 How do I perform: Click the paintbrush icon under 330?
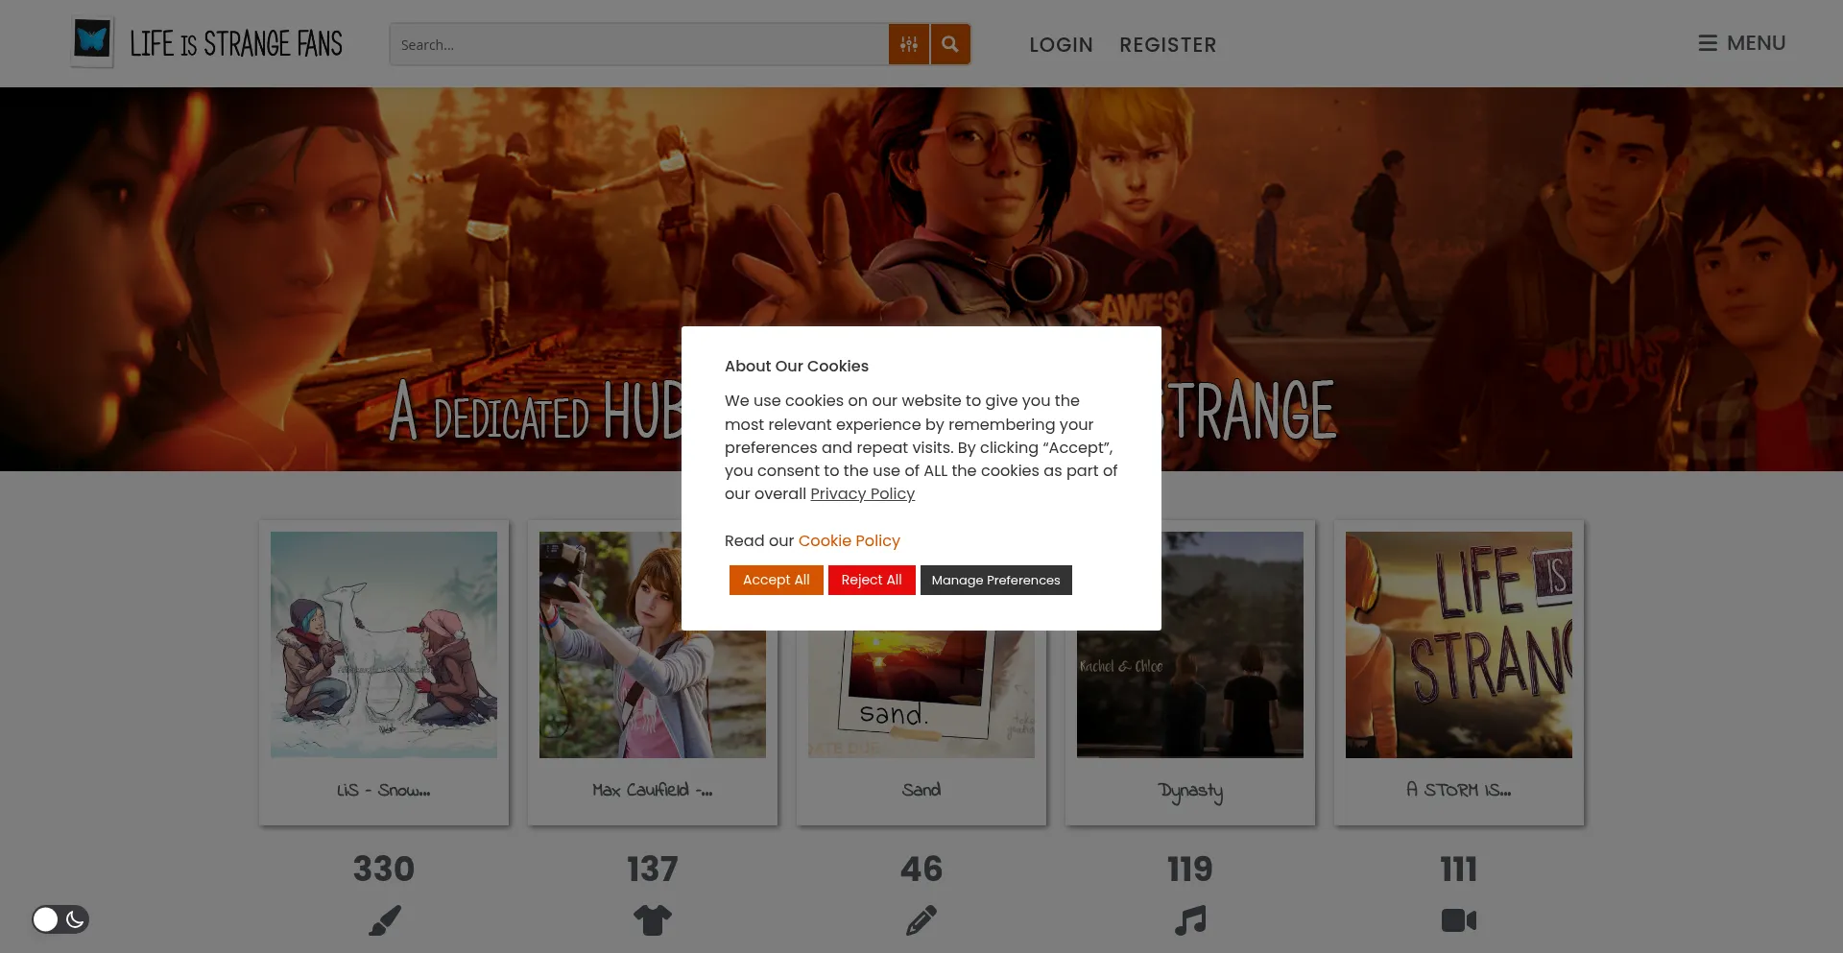pyautogui.click(x=384, y=920)
